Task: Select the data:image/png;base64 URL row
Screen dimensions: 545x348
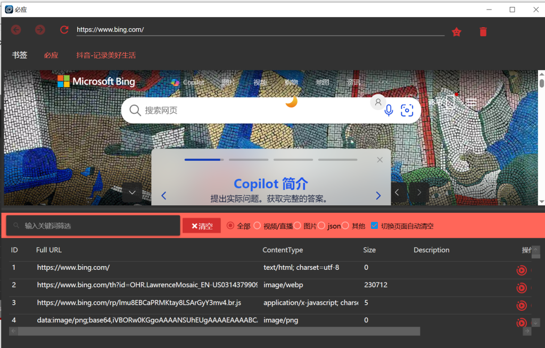Action: coord(147,320)
